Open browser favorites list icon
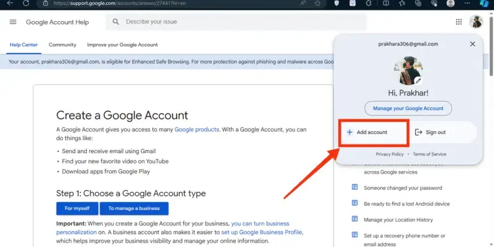This screenshot has width=494, height=247. pyautogui.click(x=402, y=3)
